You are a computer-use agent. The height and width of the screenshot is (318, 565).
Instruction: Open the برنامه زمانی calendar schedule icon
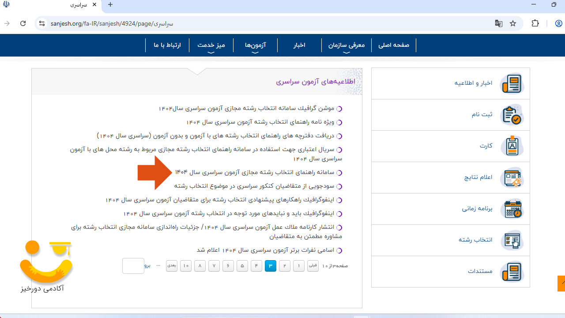pyautogui.click(x=512, y=209)
